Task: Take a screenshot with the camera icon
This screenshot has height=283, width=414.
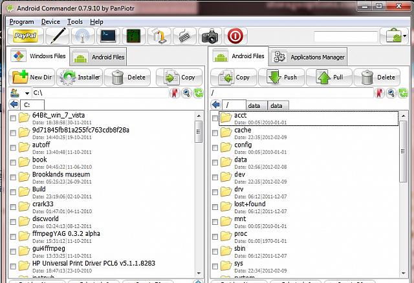Action: [x=210, y=36]
